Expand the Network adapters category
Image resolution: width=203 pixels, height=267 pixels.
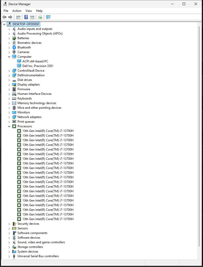[x=9, y=117]
